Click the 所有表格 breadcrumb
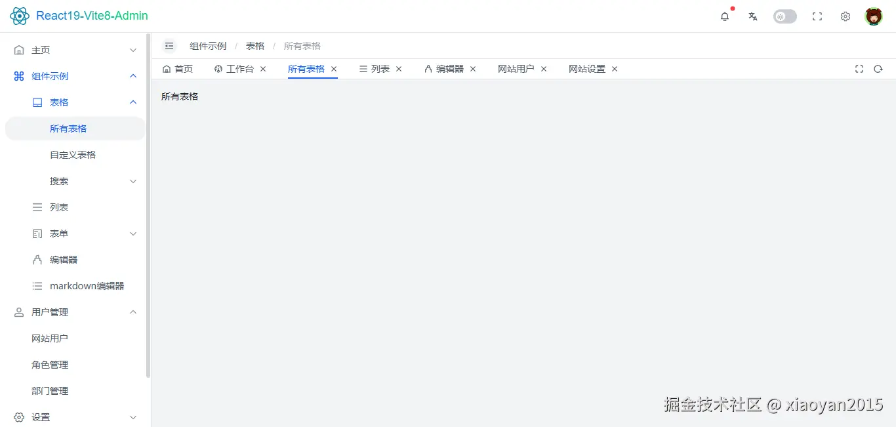 click(x=302, y=46)
